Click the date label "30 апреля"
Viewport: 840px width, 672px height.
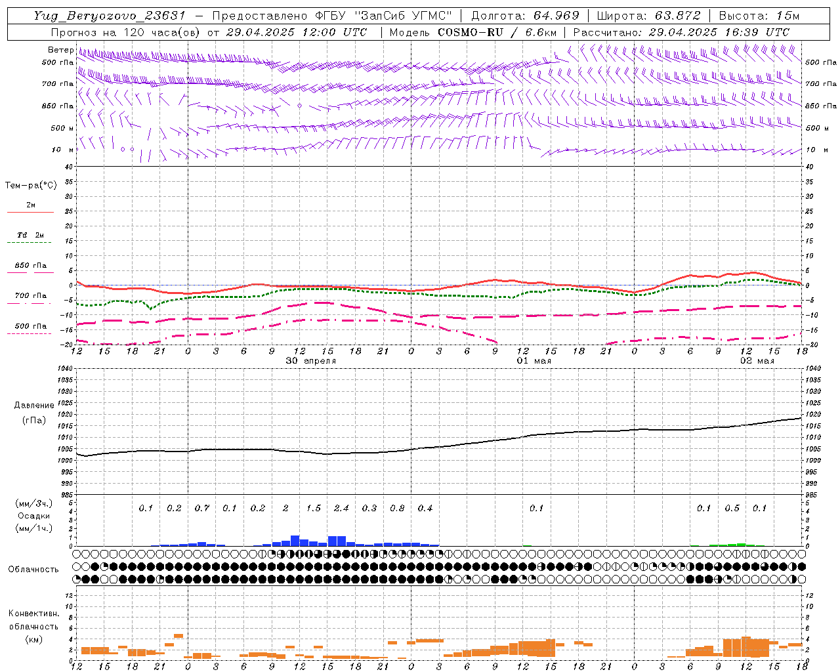tap(311, 361)
